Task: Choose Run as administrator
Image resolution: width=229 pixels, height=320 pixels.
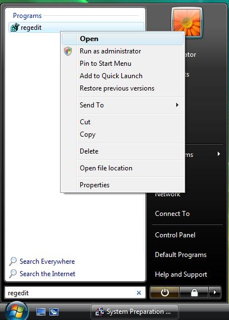Action: click(x=123, y=51)
